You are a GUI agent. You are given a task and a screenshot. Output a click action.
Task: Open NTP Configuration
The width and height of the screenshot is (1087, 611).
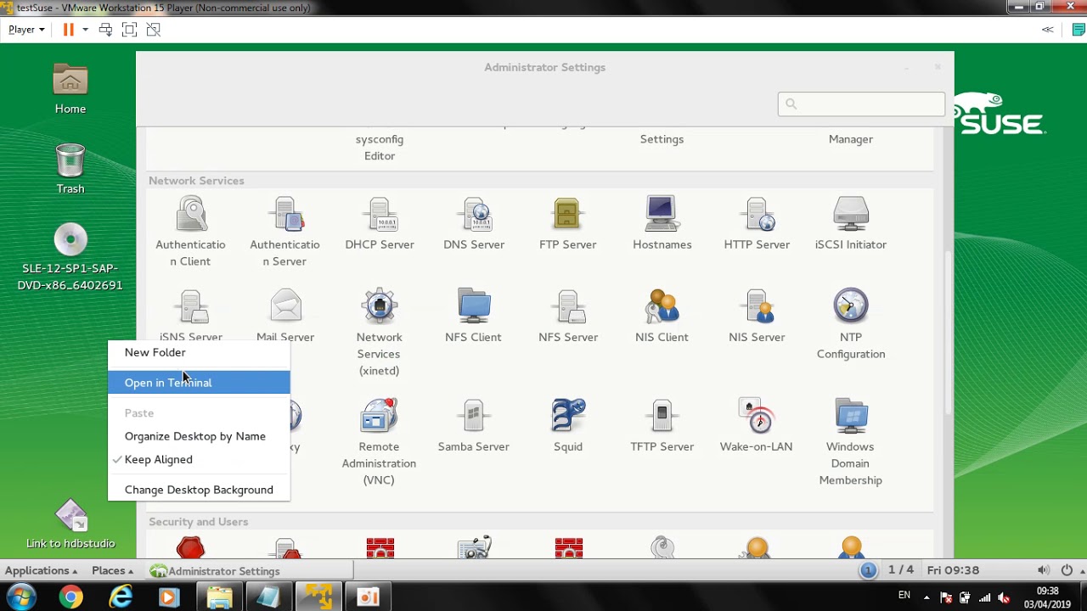click(851, 324)
